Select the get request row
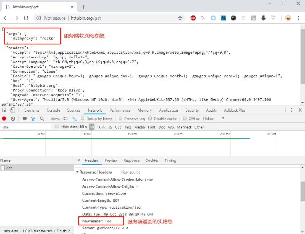 click(37, 168)
